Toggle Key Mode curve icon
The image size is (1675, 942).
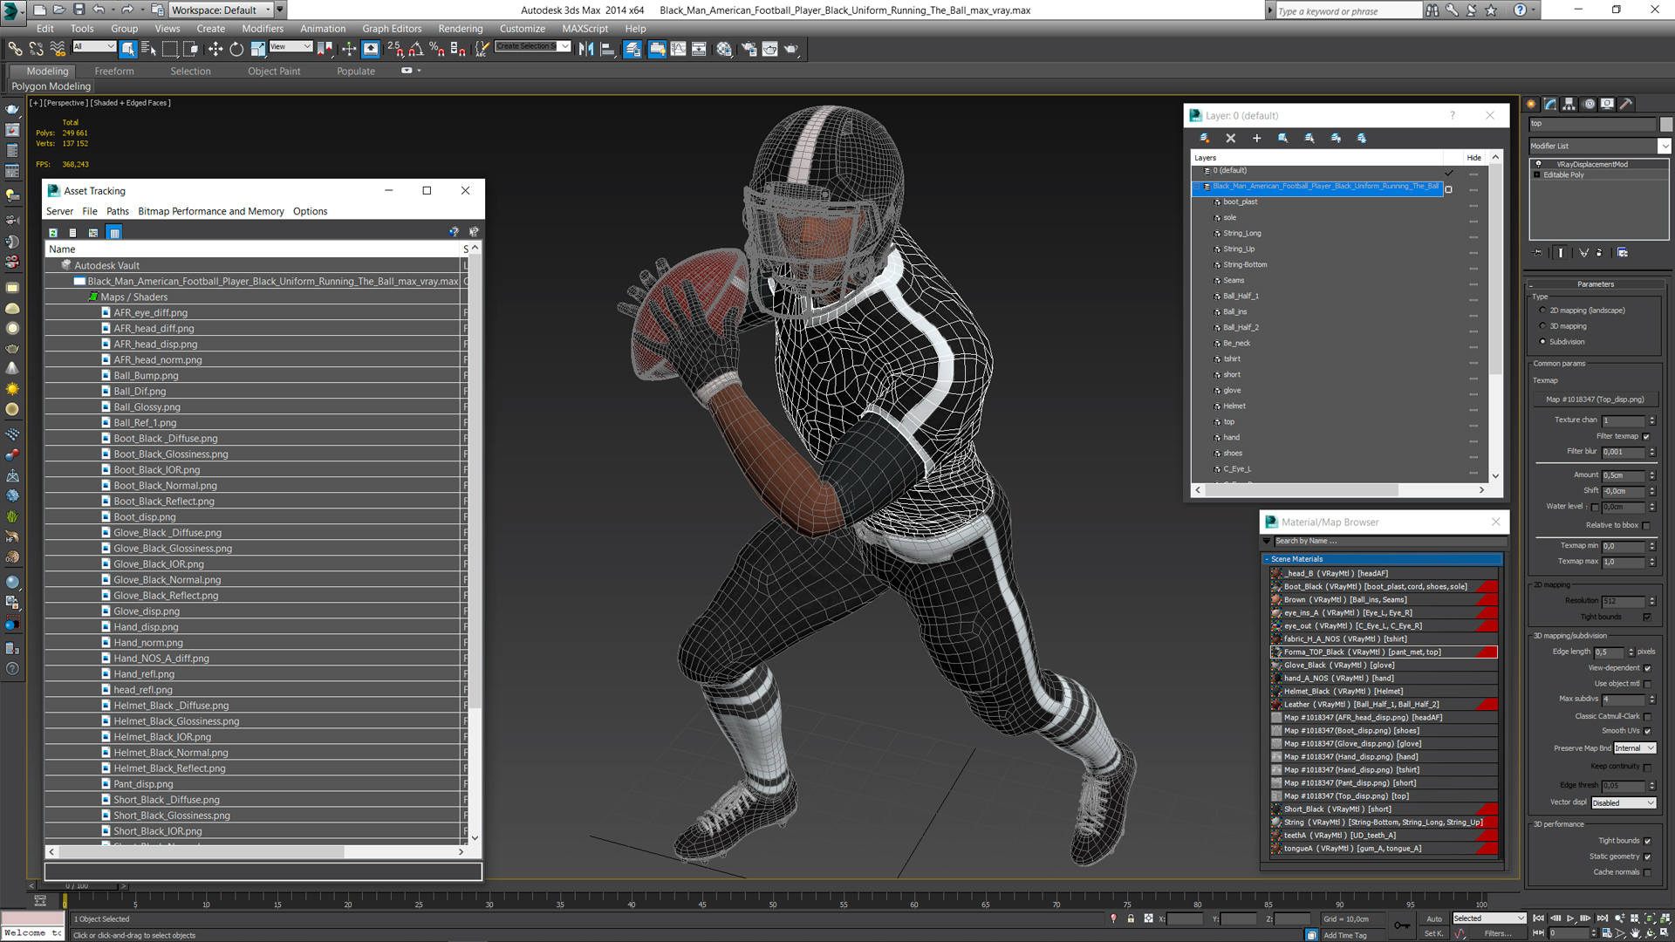click(x=1460, y=933)
